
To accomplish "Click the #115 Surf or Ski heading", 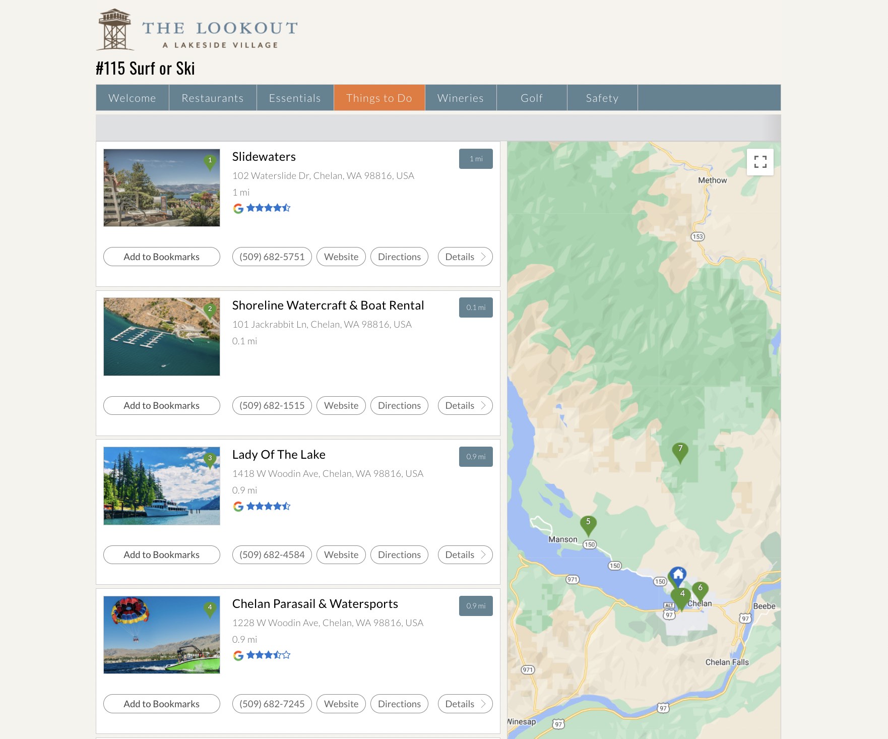I will click(x=145, y=68).
